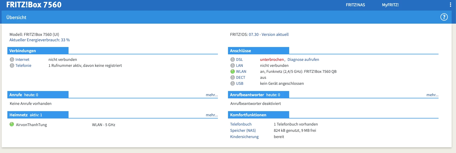Viewport: 456px width, 153px height.
Task: Open FRITZ!NAS from the header
Action: pyautogui.click(x=355, y=5)
